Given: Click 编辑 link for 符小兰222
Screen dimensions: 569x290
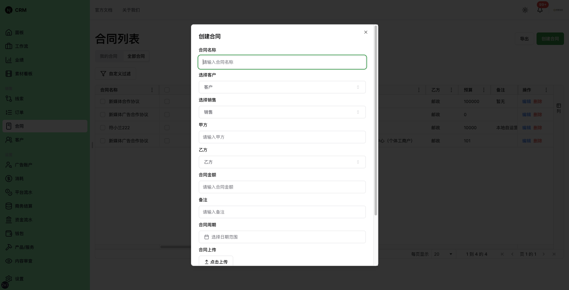Looking at the screenshot, I should tap(526, 127).
